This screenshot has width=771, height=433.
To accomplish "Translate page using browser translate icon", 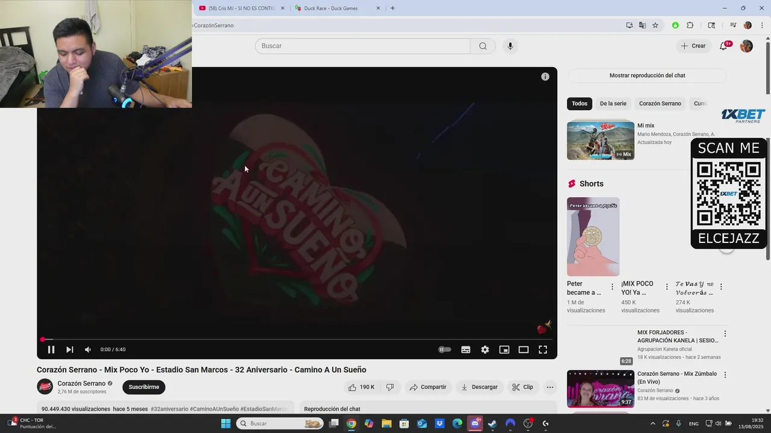I will coord(642,25).
